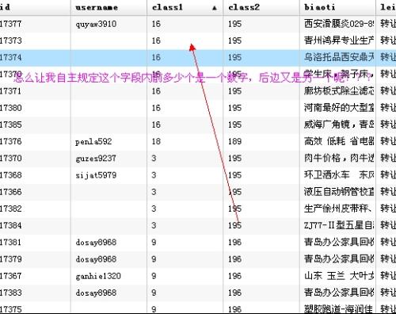The width and height of the screenshot is (396, 314).
Task: Select the id cell 17382
Action: pyautogui.click(x=10, y=209)
